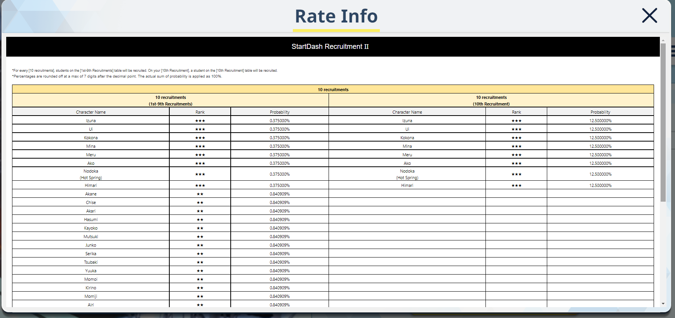Select Kokona in 10th Recruitment table
This screenshot has height=318, width=675.
click(x=407, y=138)
